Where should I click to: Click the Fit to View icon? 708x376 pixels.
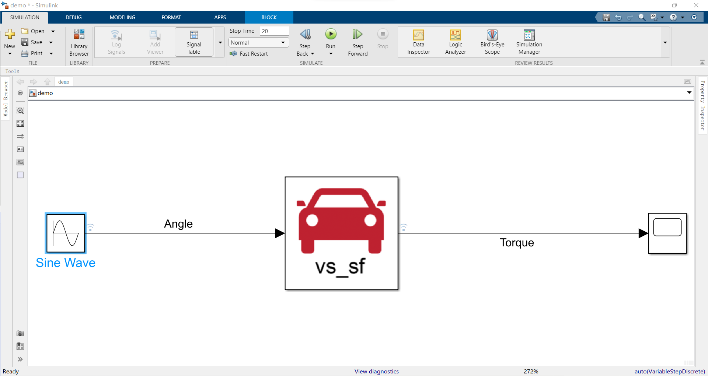[20, 123]
